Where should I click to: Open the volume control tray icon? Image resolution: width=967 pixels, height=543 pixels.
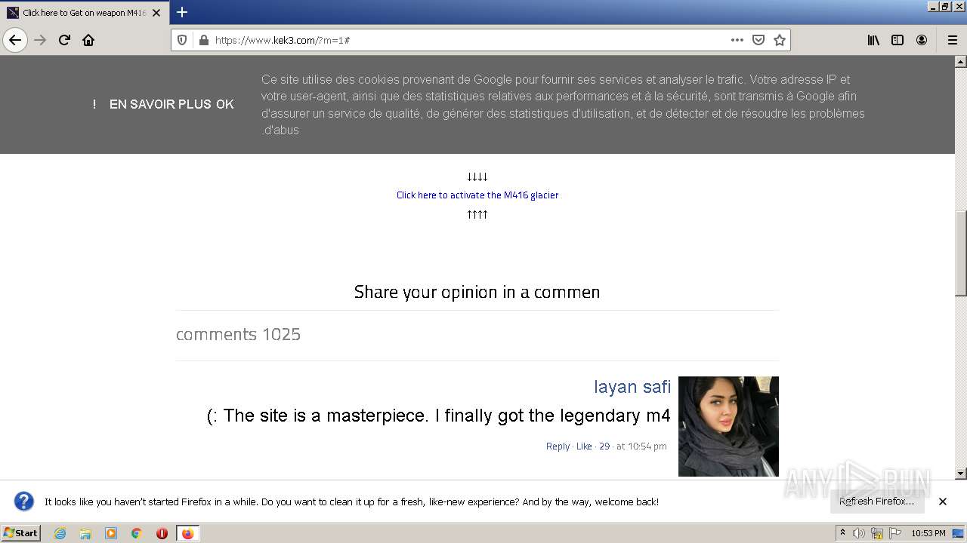(x=859, y=533)
